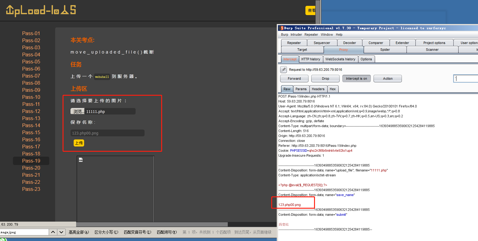This screenshot has height=241, width=478.
Task: Open the Repeater menu in the menu bar
Action: (x=311, y=34)
